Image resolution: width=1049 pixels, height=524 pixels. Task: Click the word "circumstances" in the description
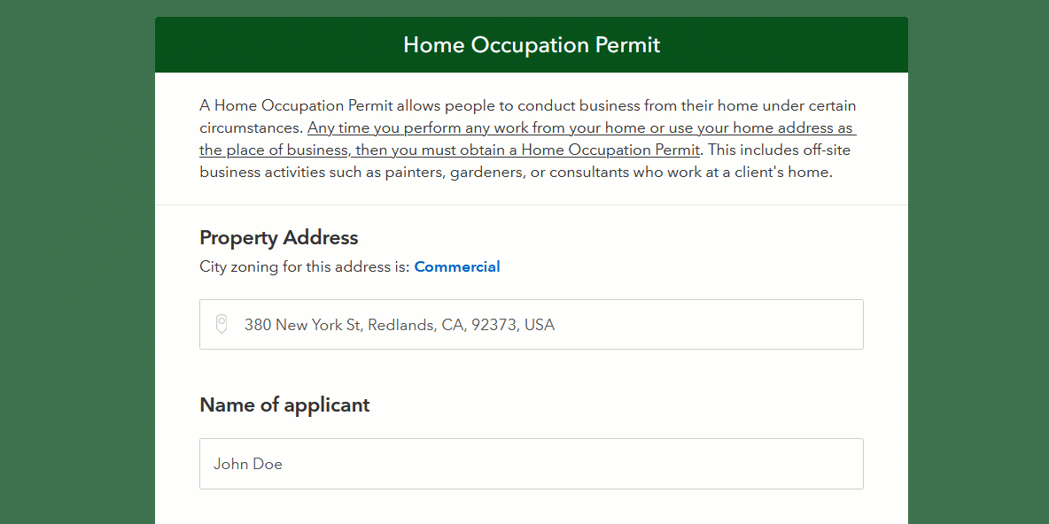click(x=251, y=128)
